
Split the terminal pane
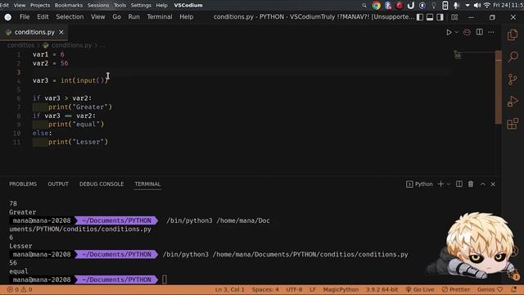(459, 184)
